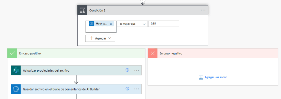Click the Agregar button in the condition
Image resolution: width=281 pixels, height=99 pixels.
click(100, 38)
